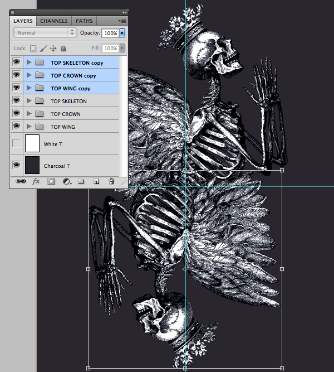Select the TOP WING copy layer name

(70, 89)
